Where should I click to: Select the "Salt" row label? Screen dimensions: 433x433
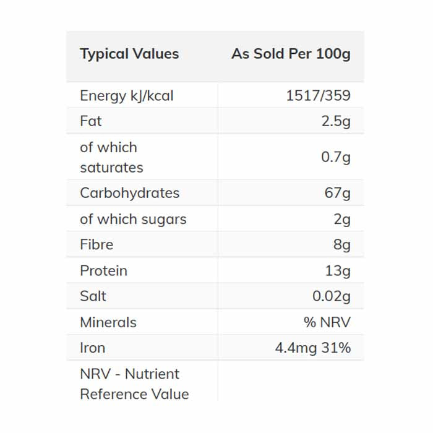click(93, 296)
